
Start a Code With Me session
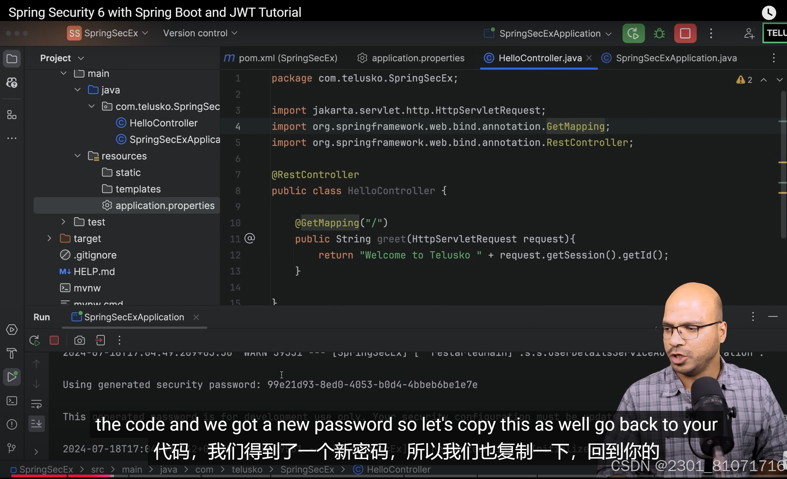(749, 33)
